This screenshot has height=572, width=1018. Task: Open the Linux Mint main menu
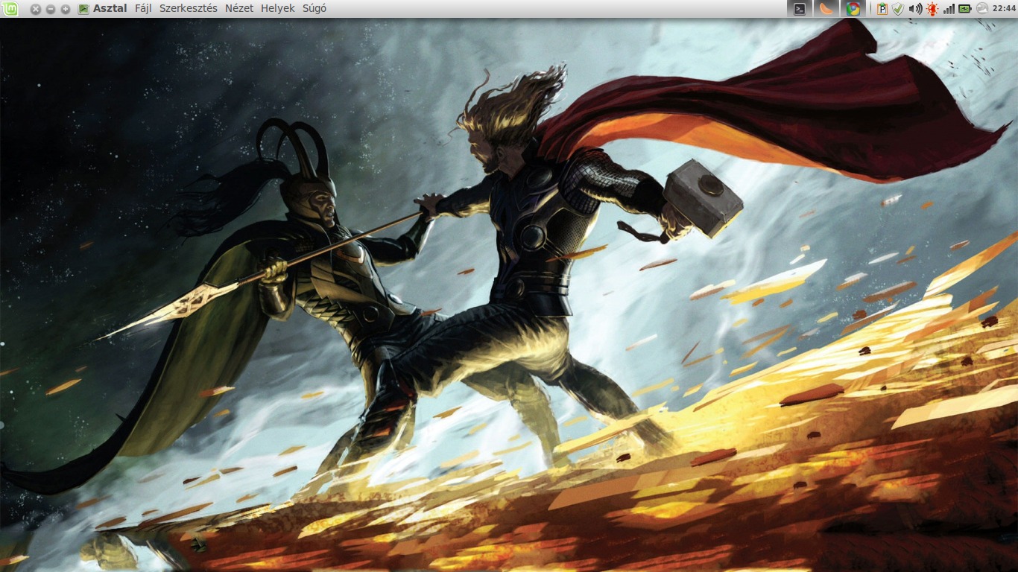(9, 9)
